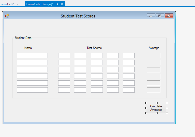Select third test score box in fourth row

tap(97, 76)
